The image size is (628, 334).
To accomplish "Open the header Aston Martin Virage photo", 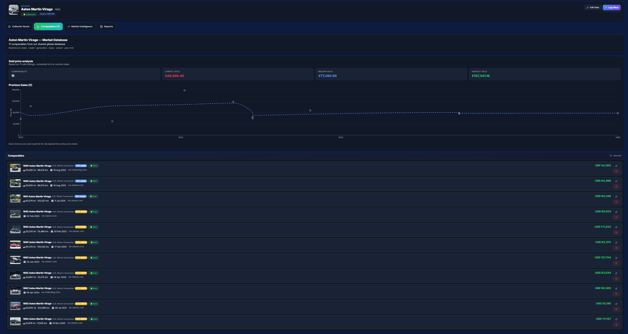I will [x=14, y=10].
